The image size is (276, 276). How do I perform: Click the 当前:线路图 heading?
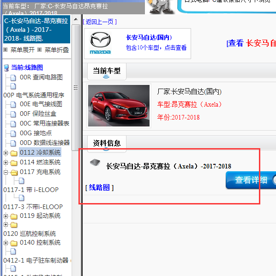coord(27,67)
